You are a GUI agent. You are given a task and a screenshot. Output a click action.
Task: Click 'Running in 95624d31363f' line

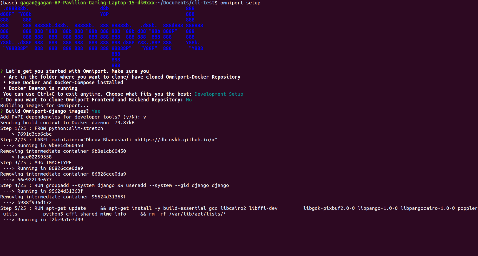point(50,191)
